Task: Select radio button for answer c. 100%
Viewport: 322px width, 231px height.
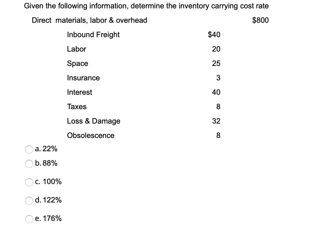Action: (x=29, y=182)
